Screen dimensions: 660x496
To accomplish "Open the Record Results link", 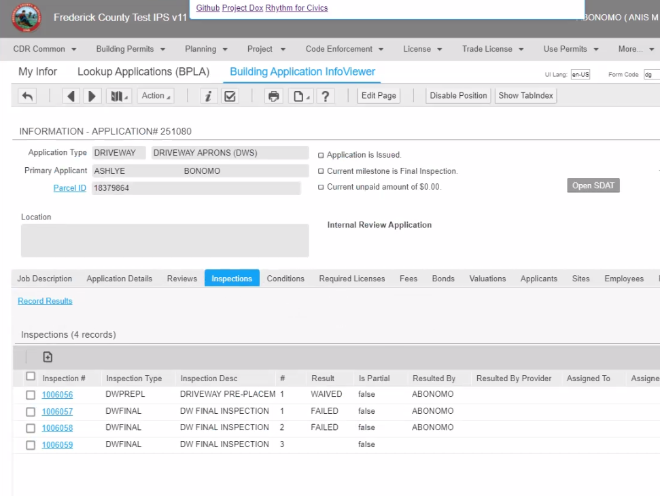I will pyautogui.click(x=45, y=301).
